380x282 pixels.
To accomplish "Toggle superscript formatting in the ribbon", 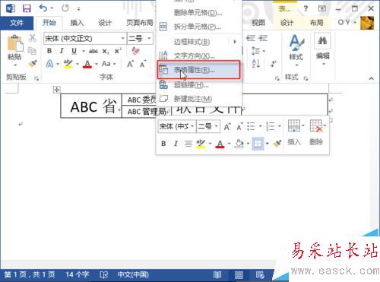I will pos(118,51).
